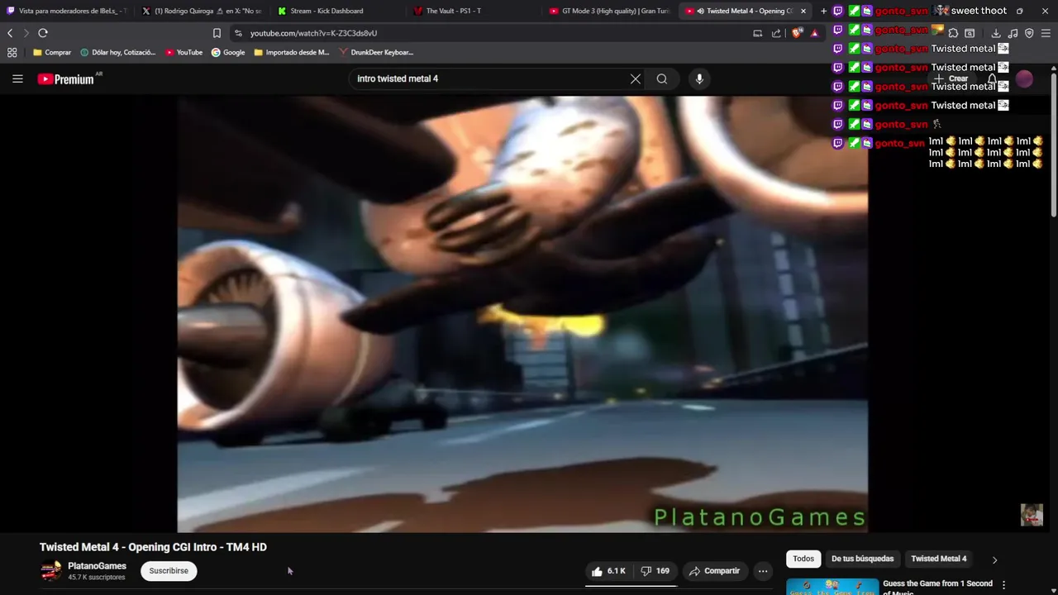Open the DrunkDeer Keyboar... bookmark
Screen dimensions: 1058x595
click(376, 52)
